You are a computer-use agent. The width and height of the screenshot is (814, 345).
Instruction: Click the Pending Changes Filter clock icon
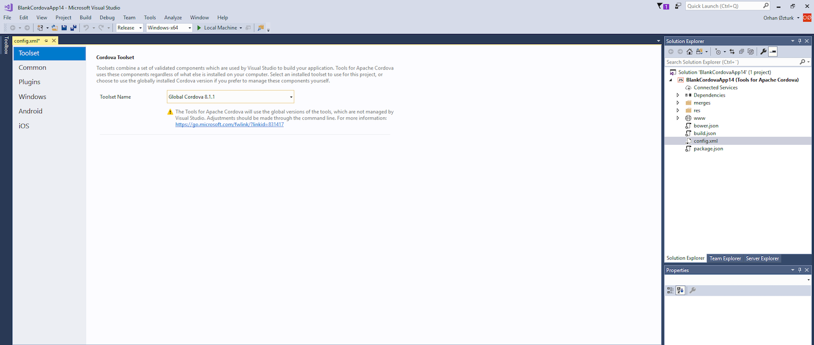718,52
